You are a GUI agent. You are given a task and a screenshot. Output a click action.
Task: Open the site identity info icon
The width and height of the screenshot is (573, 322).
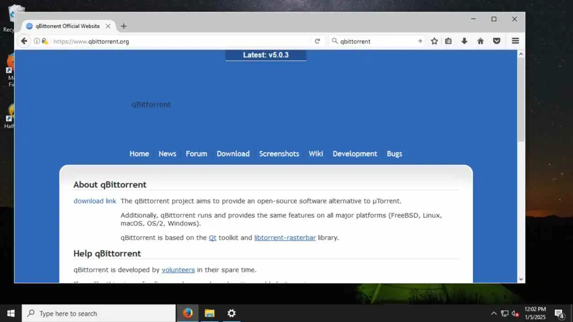point(37,41)
